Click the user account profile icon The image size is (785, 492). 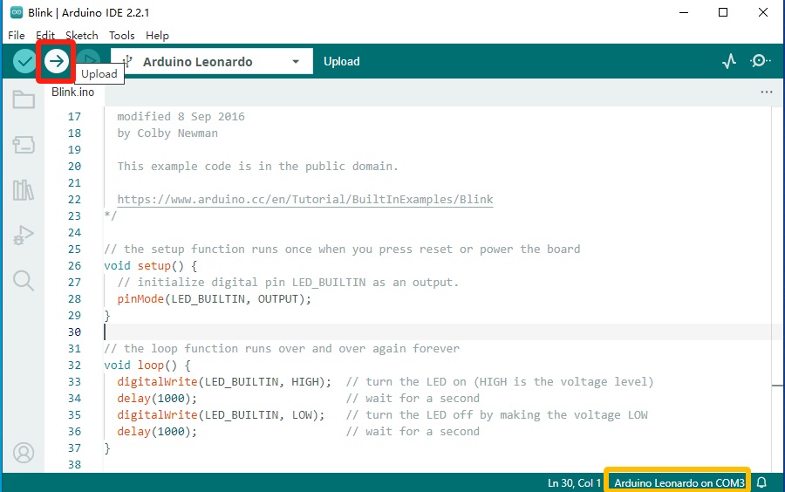[24, 453]
